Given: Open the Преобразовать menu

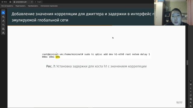Looking at the screenshot, I should click(33, 6).
